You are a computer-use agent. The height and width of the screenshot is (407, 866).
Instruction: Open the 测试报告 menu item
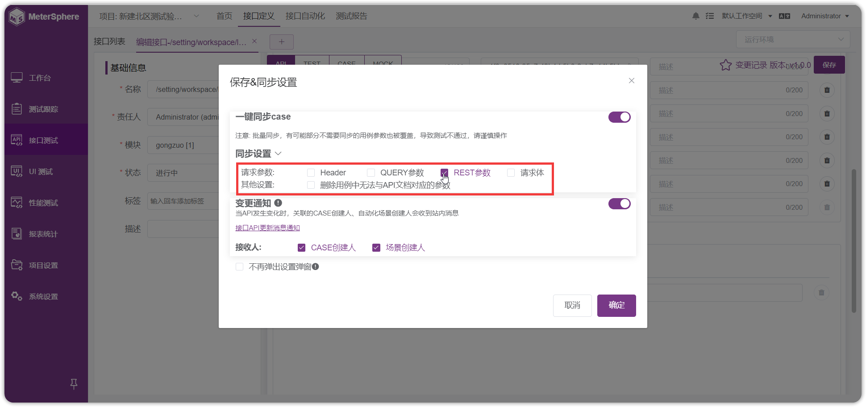pyautogui.click(x=351, y=16)
